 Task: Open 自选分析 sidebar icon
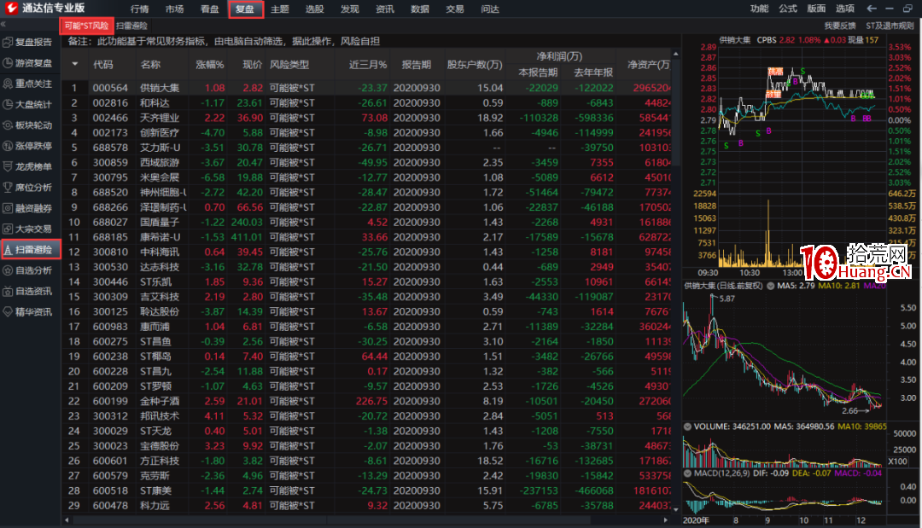pyautogui.click(x=8, y=270)
